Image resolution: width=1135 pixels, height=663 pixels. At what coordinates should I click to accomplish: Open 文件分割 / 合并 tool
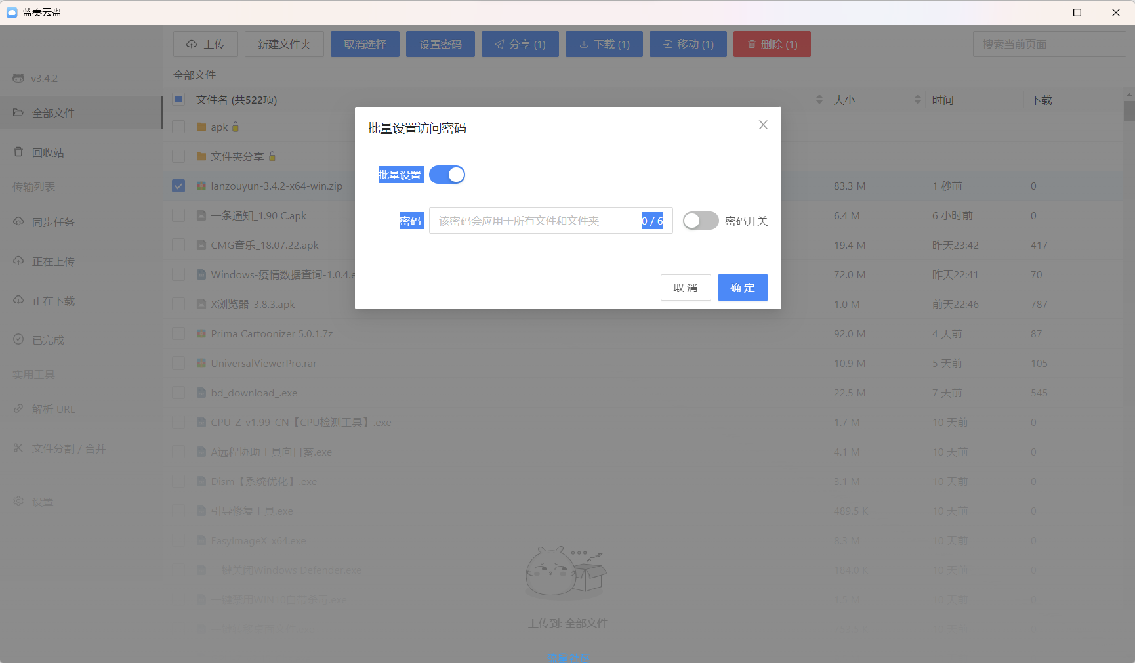click(x=81, y=448)
